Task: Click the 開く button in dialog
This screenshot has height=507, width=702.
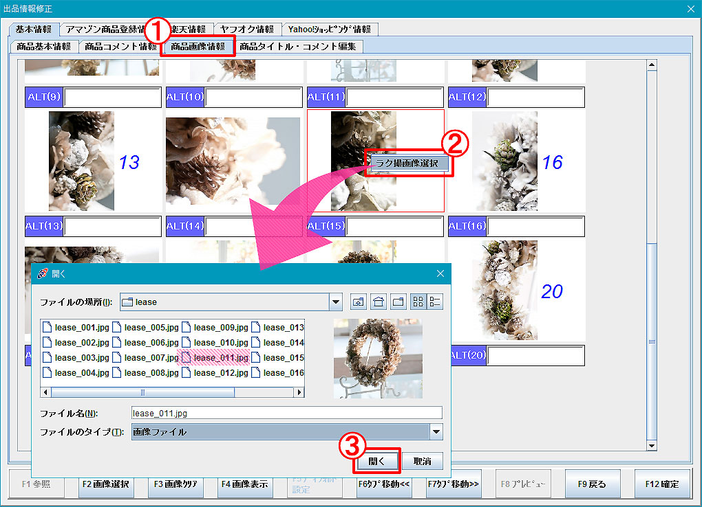Action: tap(376, 461)
